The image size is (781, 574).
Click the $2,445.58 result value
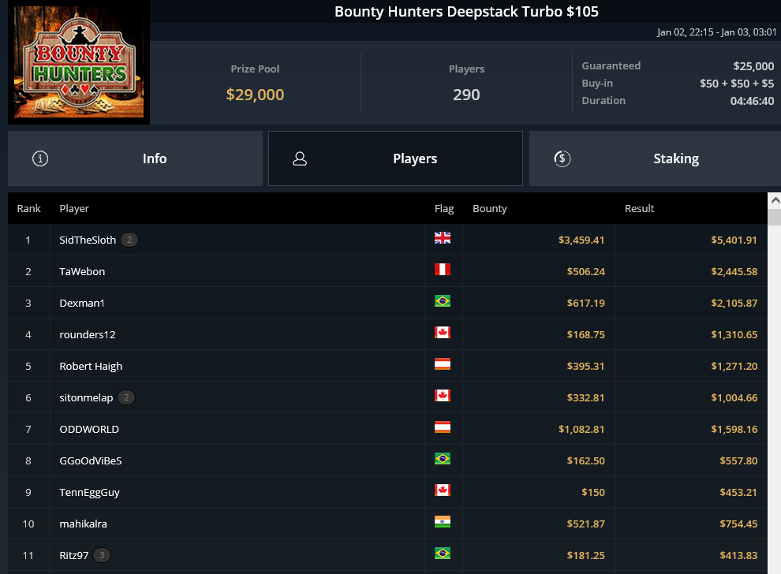click(x=734, y=271)
